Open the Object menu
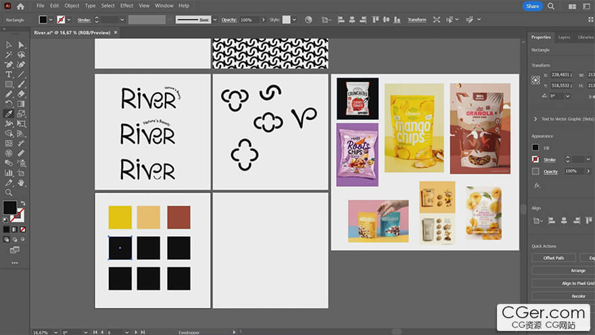595x335 pixels. click(x=72, y=5)
